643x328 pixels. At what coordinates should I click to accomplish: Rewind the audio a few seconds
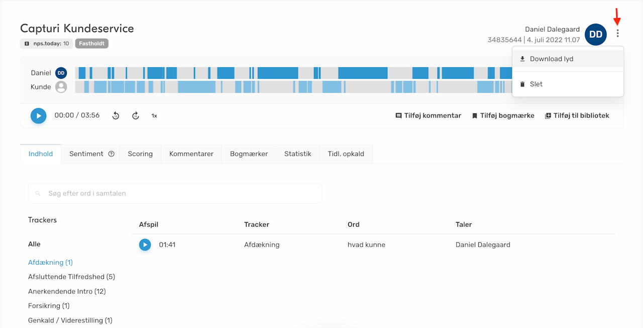[x=116, y=116]
